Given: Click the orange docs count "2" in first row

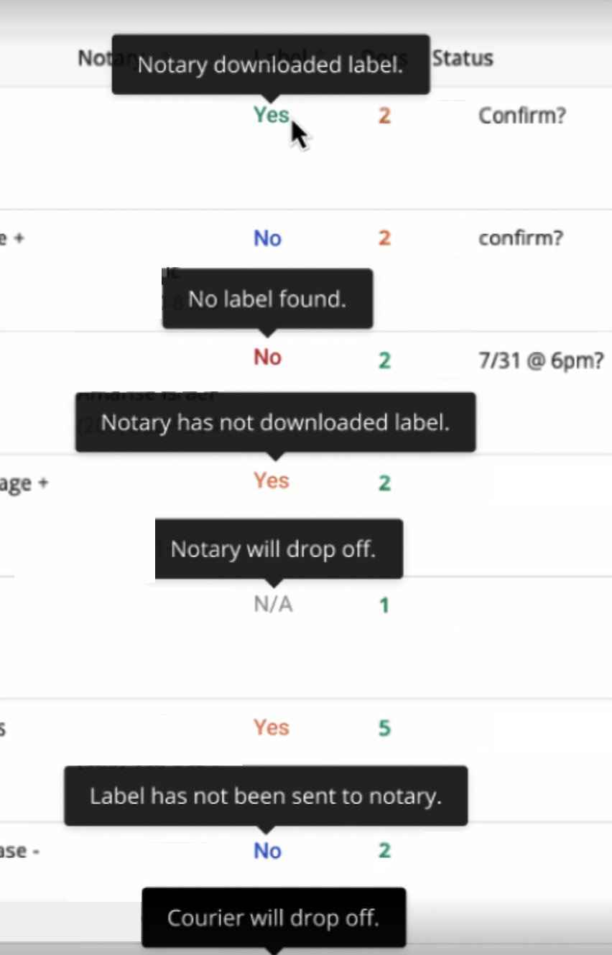Looking at the screenshot, I should (384, 116).
